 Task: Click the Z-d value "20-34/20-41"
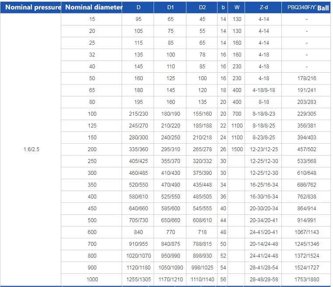(263, 220)
